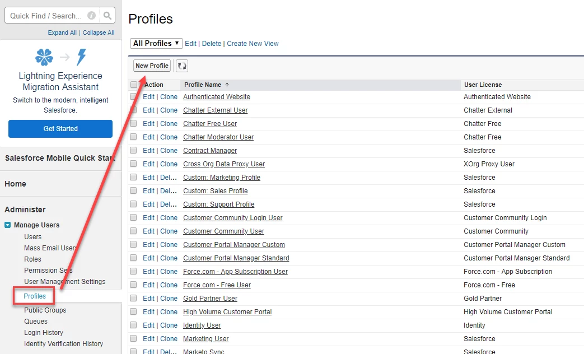Screen dimensions: 584x354
Task: Click Expand All link
Action: 62,33
